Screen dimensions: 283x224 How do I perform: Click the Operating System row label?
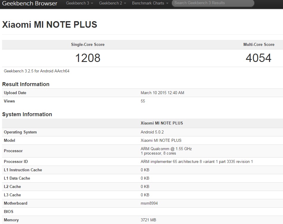(20, 132)
